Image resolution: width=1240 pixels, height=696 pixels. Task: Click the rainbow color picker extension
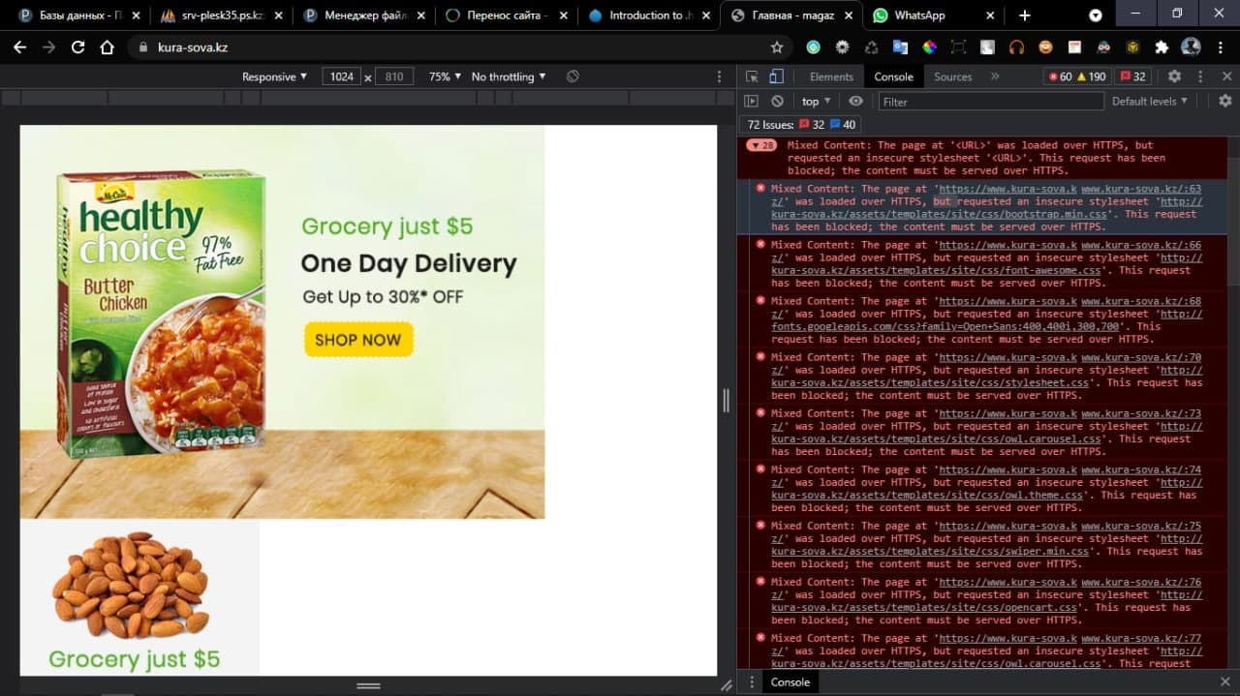(x=929, y=46)
